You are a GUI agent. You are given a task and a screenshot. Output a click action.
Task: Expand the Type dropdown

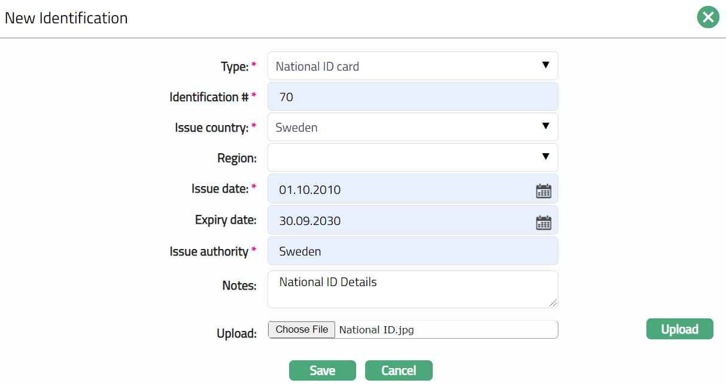[x=412, y=66]
